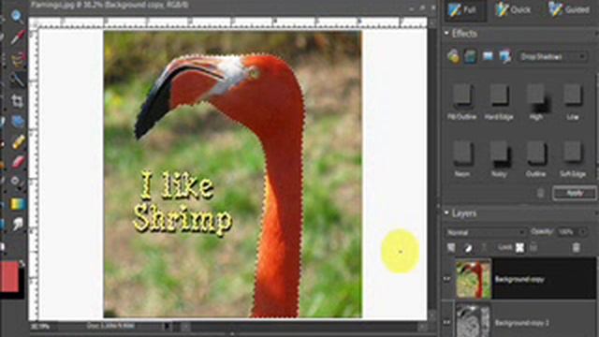Choose the Soft Edge drop shadow style
The width and height of the screenshot is (599, 337).
click(x=573, y=159)
